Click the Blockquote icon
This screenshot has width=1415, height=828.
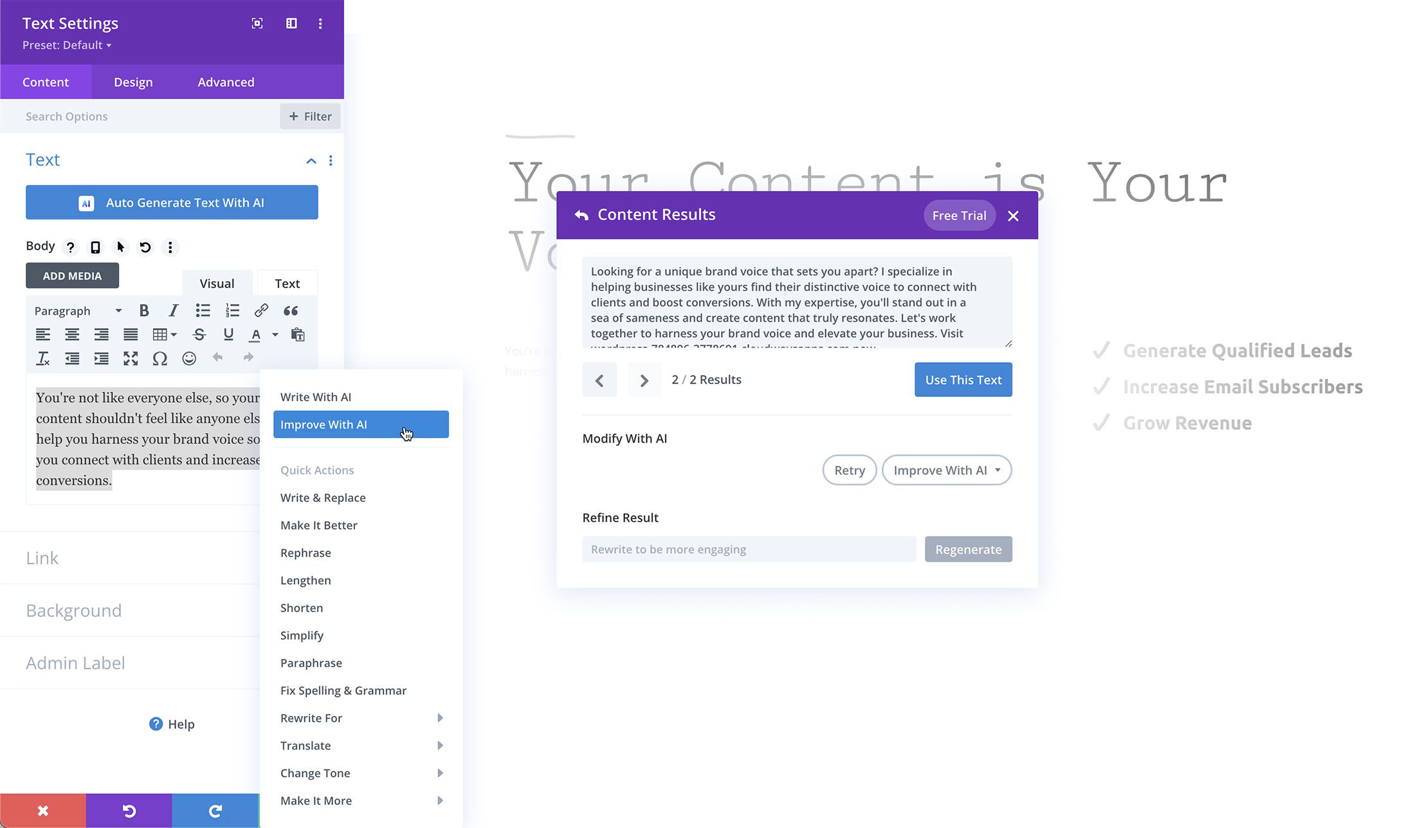click(x=291, y=311)
